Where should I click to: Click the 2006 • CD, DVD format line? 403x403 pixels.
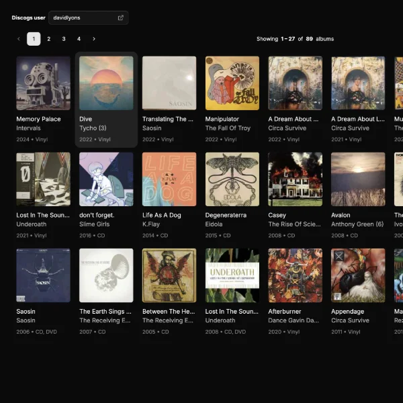[x=37, y=332]
